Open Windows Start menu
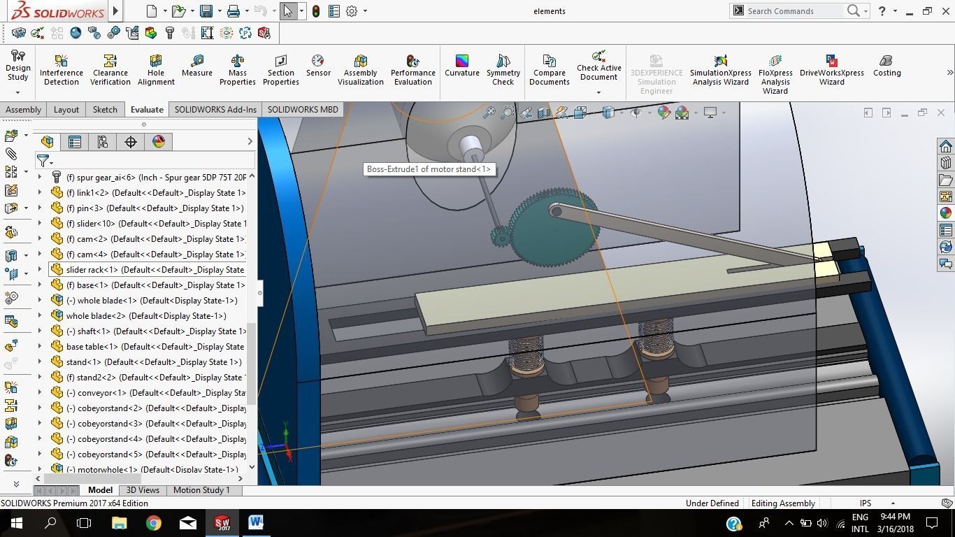The width and height of the screenshot is (955, 537). [16, 523]
